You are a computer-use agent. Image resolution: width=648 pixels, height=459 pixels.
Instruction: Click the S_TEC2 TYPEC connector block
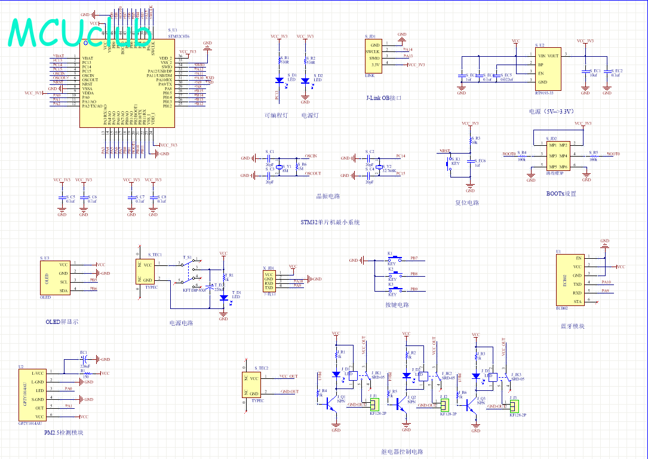tap(252, 385)
